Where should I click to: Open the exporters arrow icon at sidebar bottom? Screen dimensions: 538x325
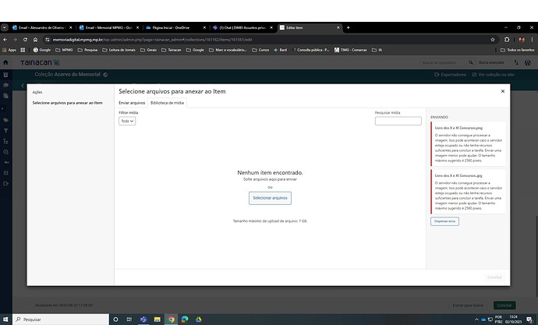tap(5, 183)
